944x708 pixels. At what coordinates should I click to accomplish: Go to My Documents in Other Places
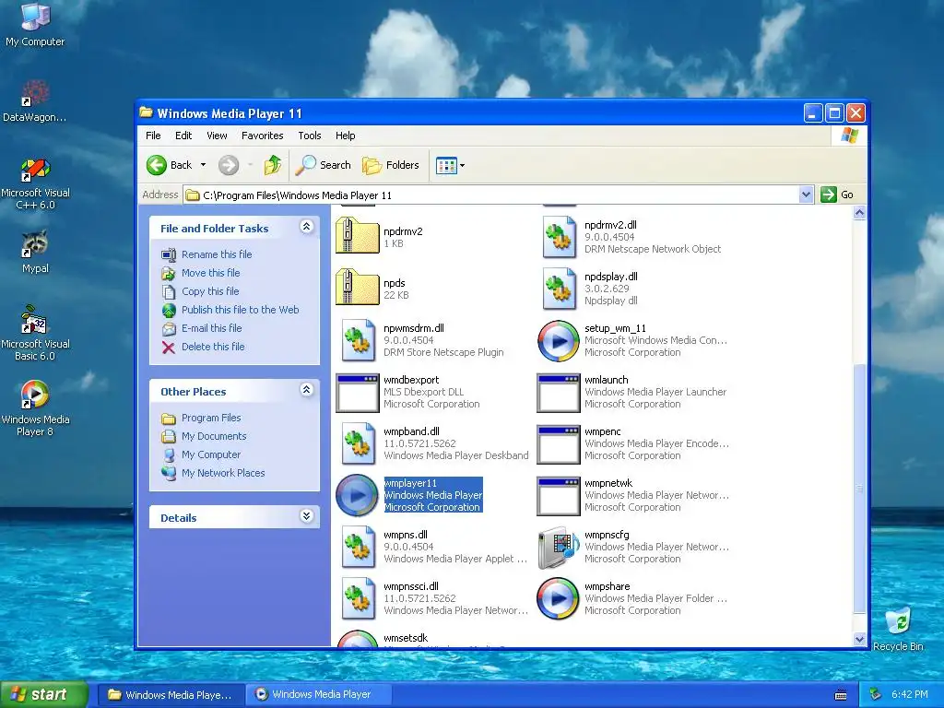(214, 436)
